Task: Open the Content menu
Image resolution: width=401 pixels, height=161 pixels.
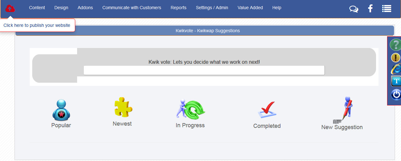Action: click(37, 8)
